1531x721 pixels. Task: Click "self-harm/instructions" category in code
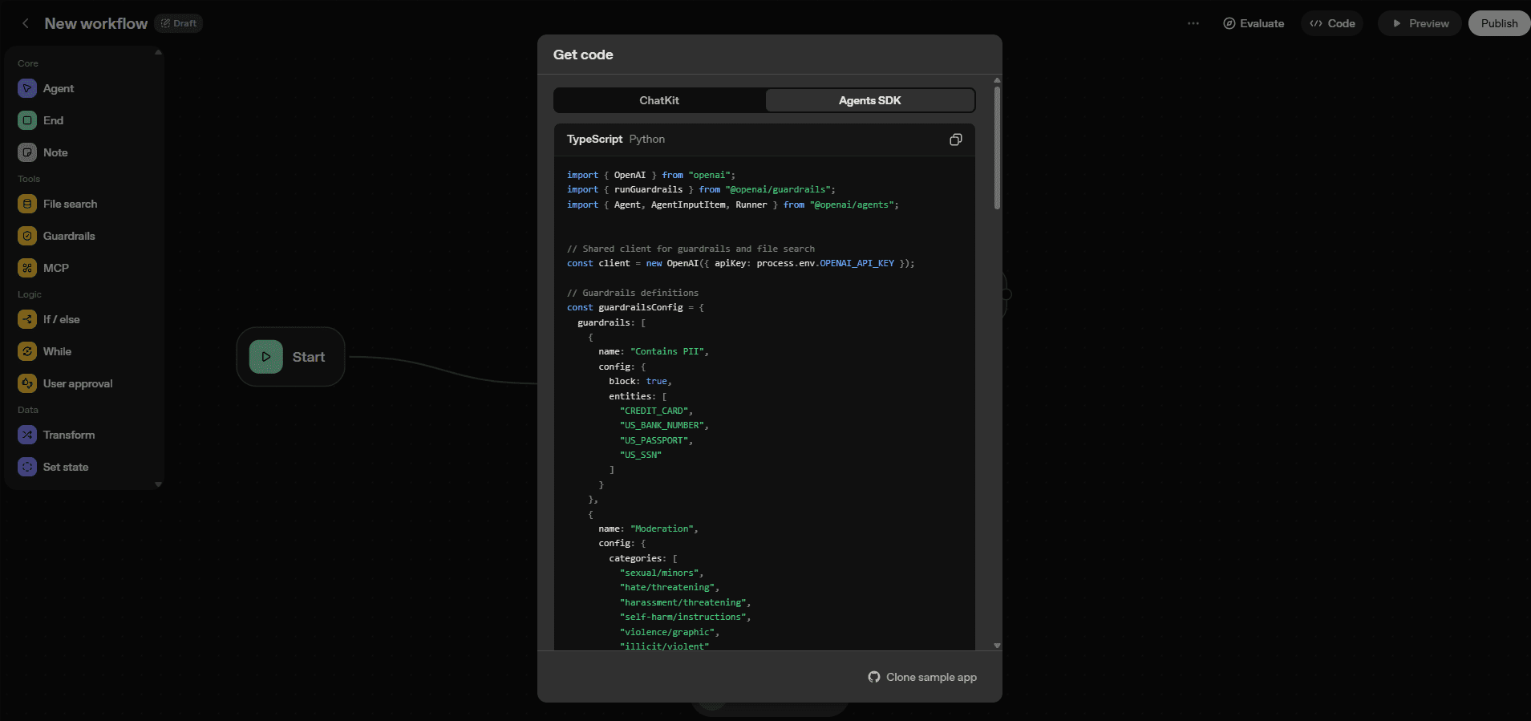(682, 617)
